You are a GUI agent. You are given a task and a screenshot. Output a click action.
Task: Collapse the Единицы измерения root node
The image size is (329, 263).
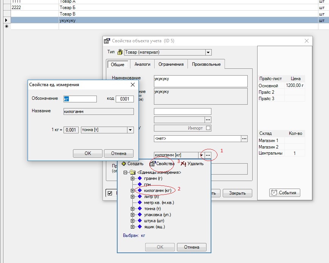click(x=125, y=172)
